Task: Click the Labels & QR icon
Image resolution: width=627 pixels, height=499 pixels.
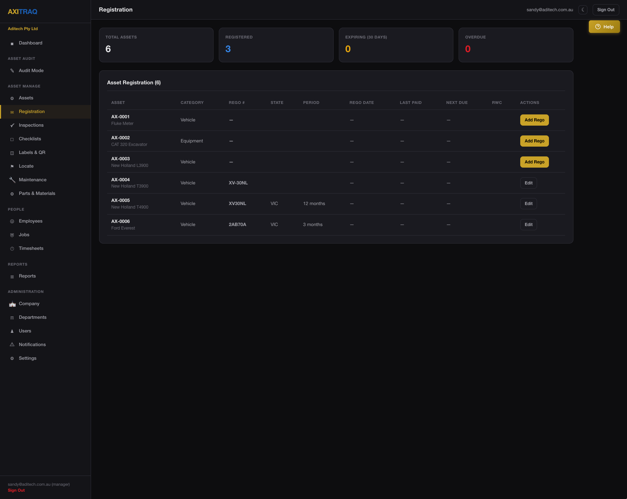Action: (12, 153)
